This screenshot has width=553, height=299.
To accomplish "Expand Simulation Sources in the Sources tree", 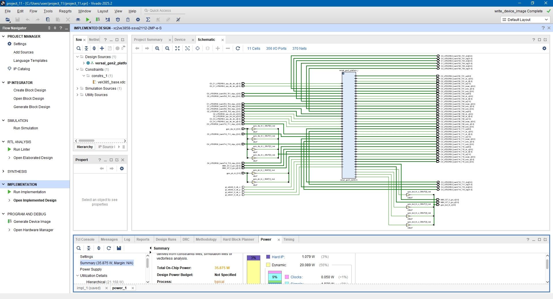I will coord(77,88).
